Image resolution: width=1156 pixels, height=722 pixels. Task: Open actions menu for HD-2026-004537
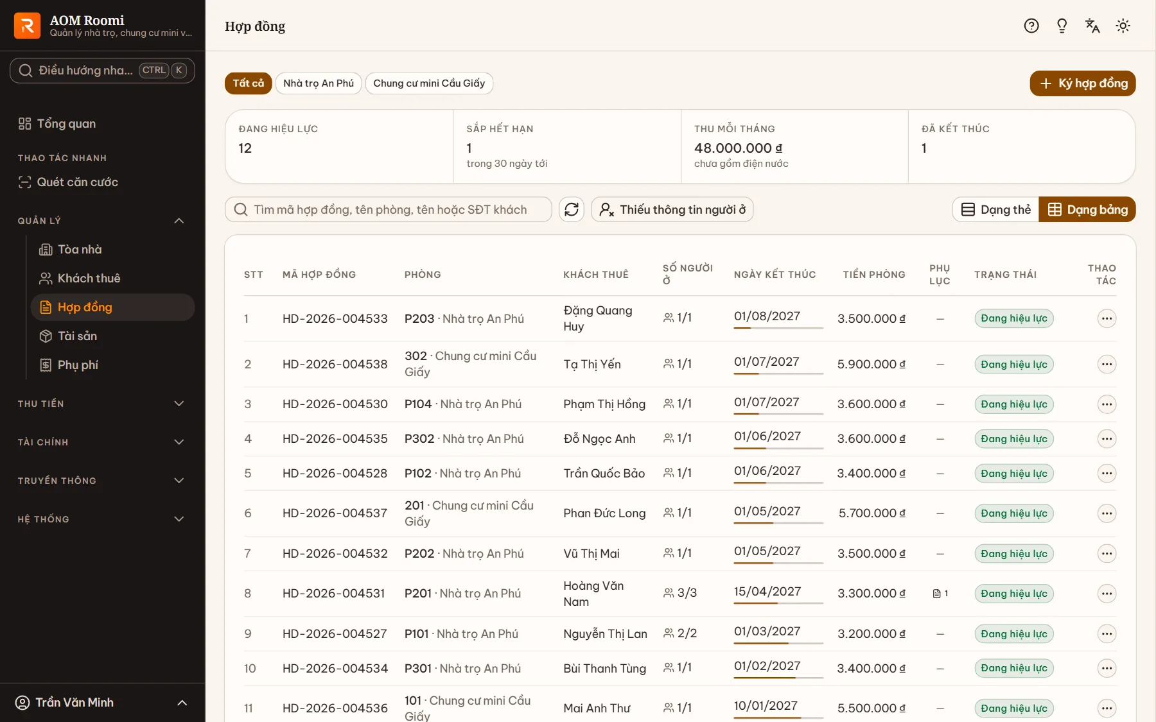click(1107, 513)
